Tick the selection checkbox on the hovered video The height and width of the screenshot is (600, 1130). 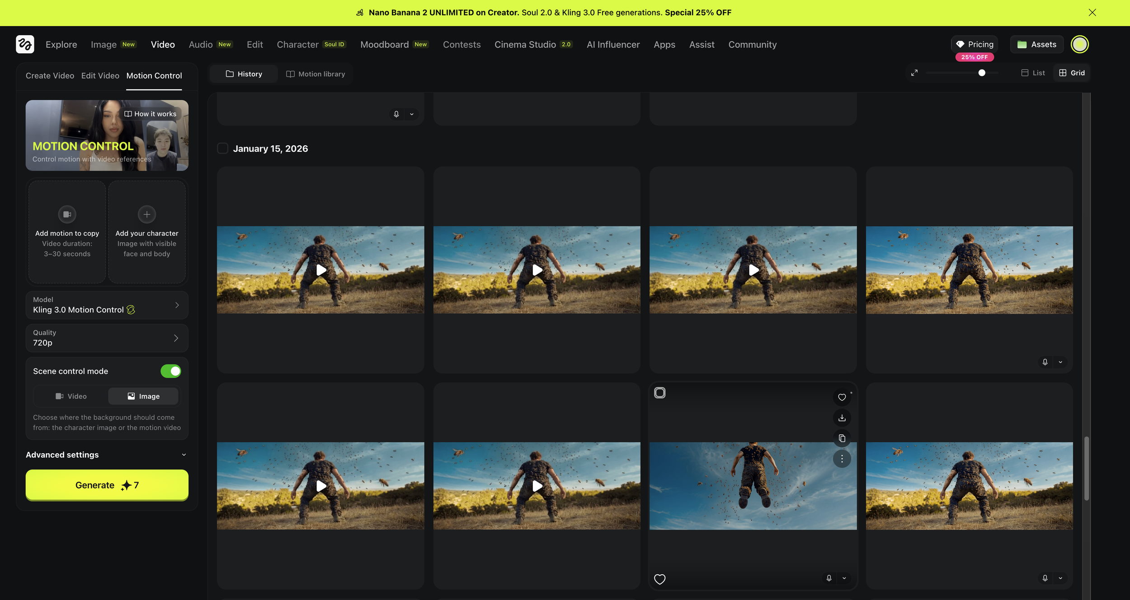tap(660, 393)
